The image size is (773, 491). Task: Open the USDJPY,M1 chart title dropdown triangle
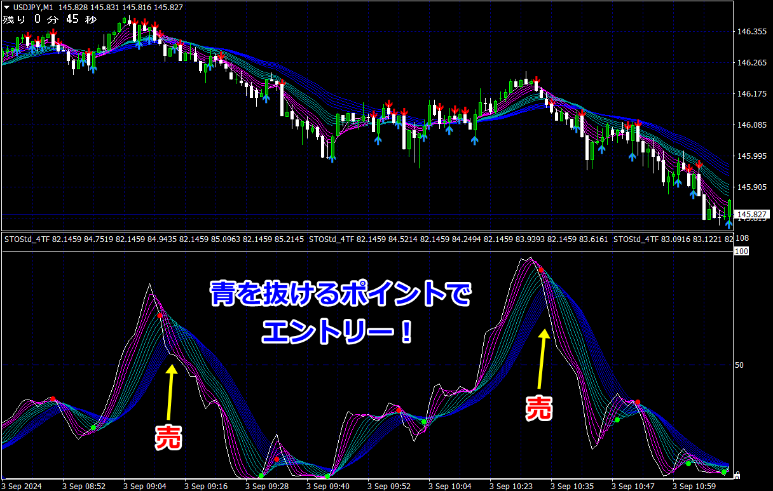pos(6,6)
